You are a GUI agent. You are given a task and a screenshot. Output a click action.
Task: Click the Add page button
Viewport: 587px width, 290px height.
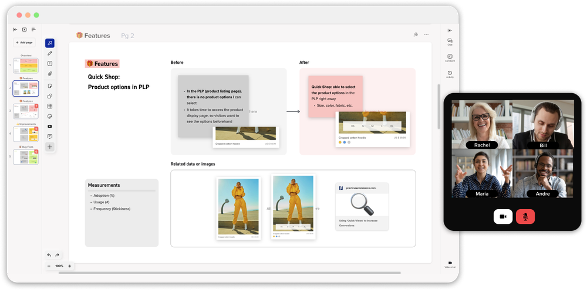tap(24, 43)
